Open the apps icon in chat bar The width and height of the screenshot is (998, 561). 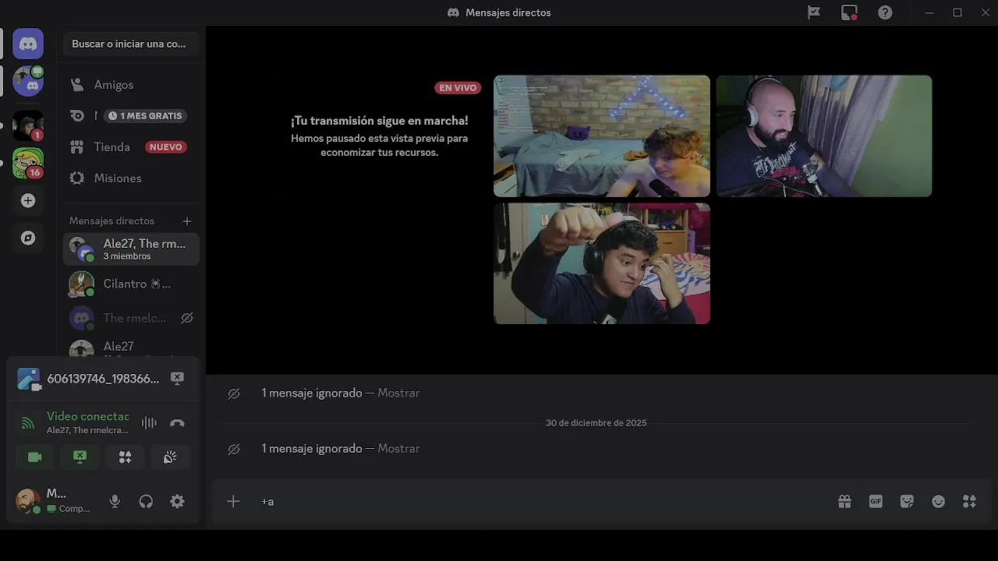pyautogui.click(x=969, y=502)
